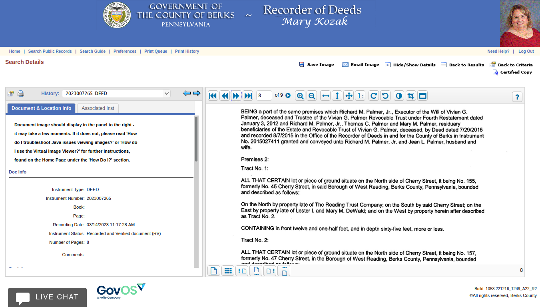Open image viewer help
The image size is (546, 307).
517,97
